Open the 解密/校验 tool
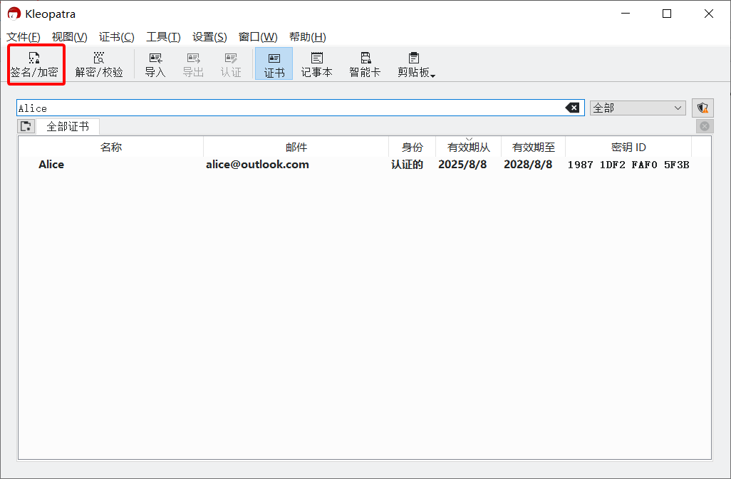Viewport: 731px width, 479px height. pyautogui.click(x=99, y=64)
